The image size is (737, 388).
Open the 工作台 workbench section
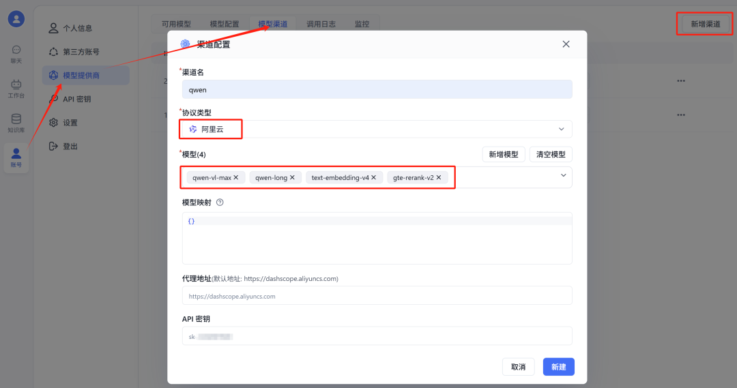pyautogui.click(x=16, y=89)
